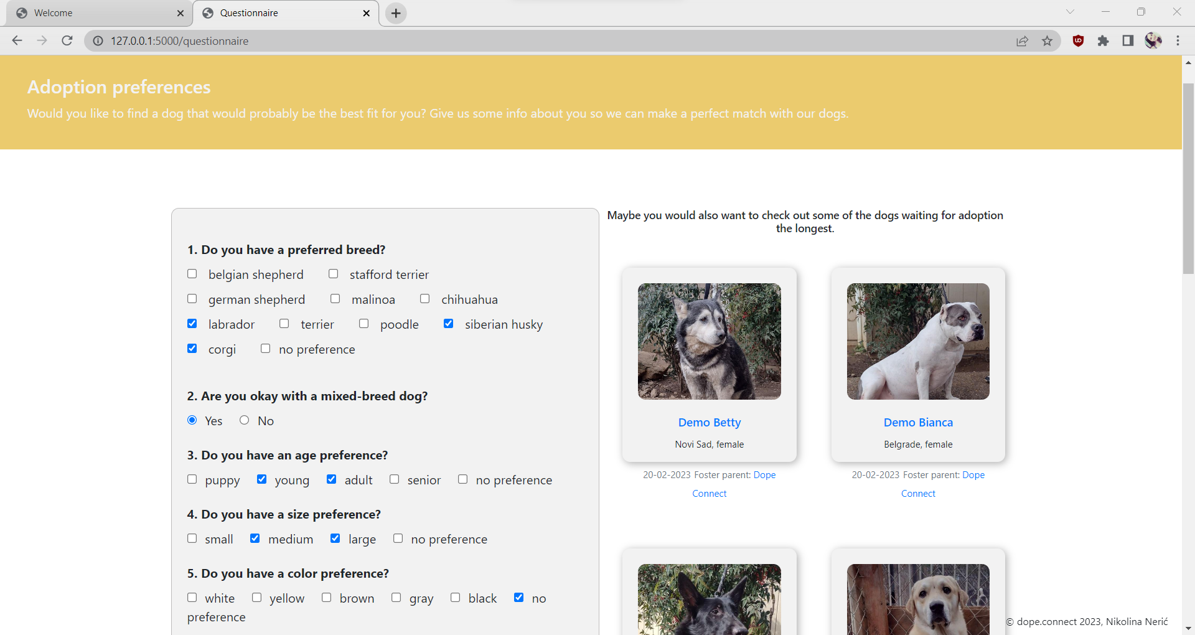This screenshot has height=635, width=1195.
Task: Open the side panel icon
Action: [x=1128, y=40]
